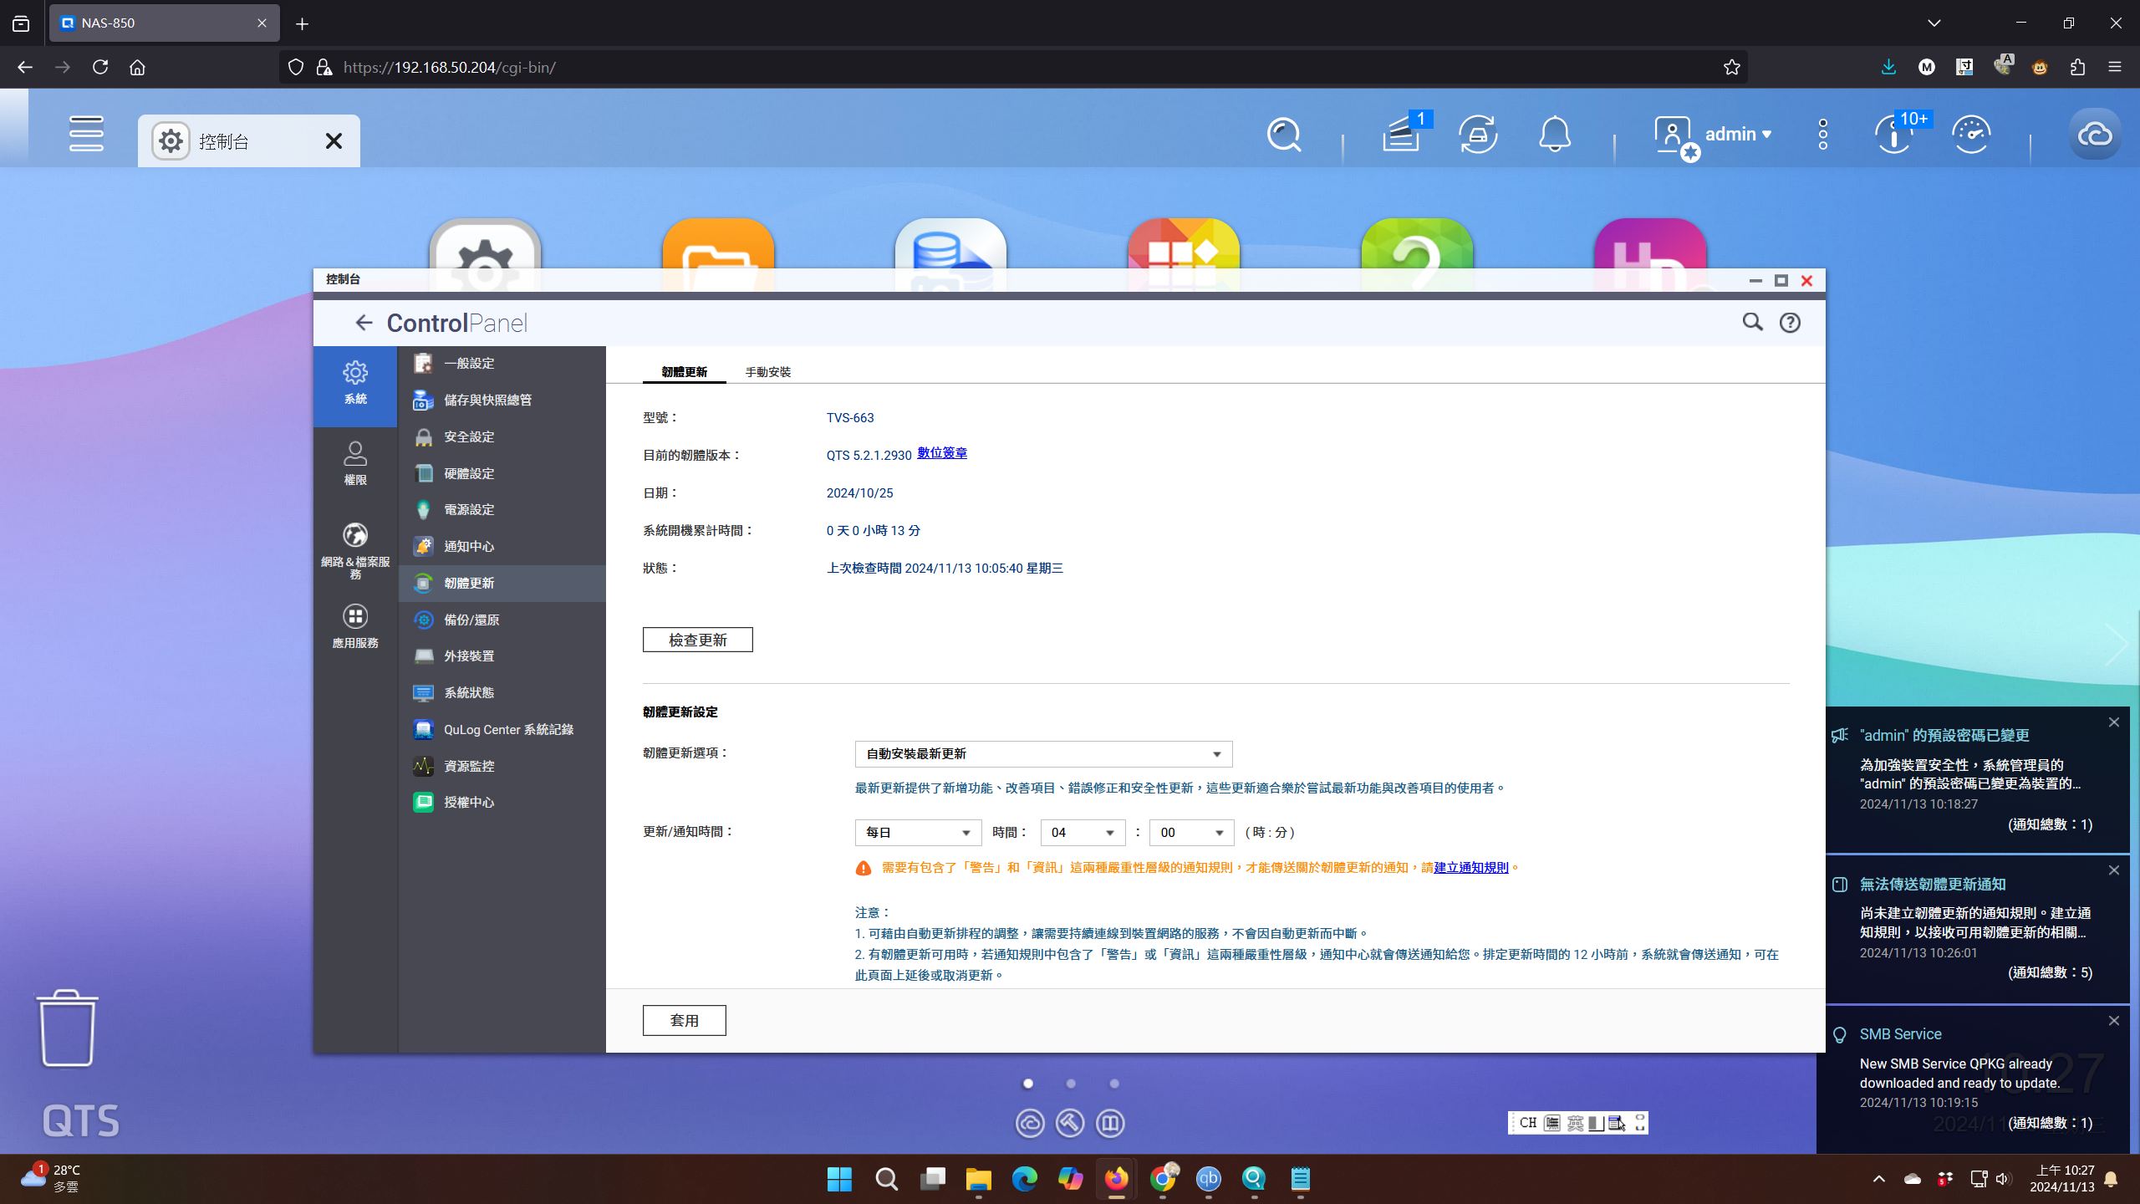Open the 數位簽章 link
Viewport: 2140px width, 1204px height.
(942, 453)
